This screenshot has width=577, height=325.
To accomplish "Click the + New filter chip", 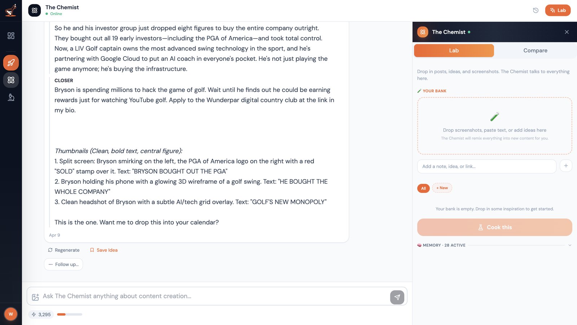I will pos(442,188).
